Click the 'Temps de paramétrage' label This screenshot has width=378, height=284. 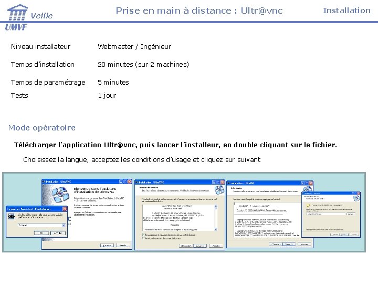[48, 83]
